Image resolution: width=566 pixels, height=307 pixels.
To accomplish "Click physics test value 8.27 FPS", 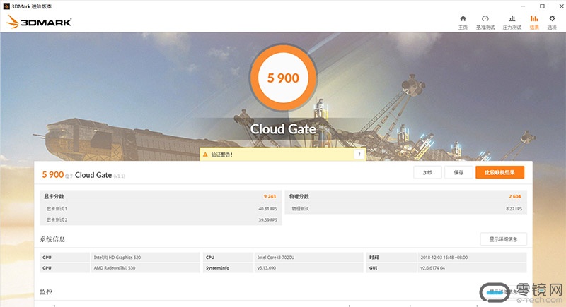I will [x=514, y=209].
